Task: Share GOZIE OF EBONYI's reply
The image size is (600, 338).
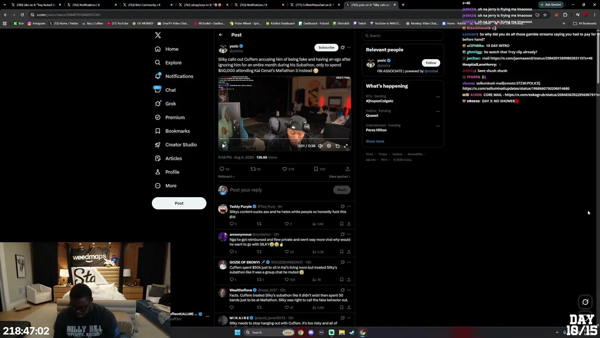Action: pos(349,280)
